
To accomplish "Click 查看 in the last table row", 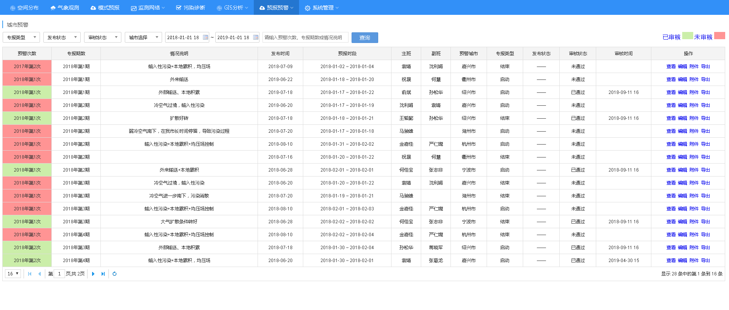I will pos(671,261).
